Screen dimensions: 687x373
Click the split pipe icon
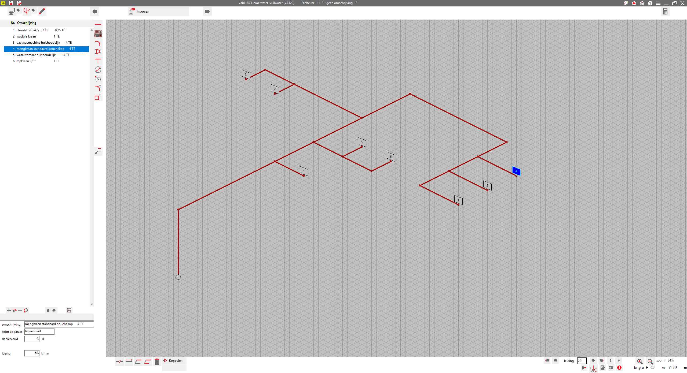tap(119, 362)
